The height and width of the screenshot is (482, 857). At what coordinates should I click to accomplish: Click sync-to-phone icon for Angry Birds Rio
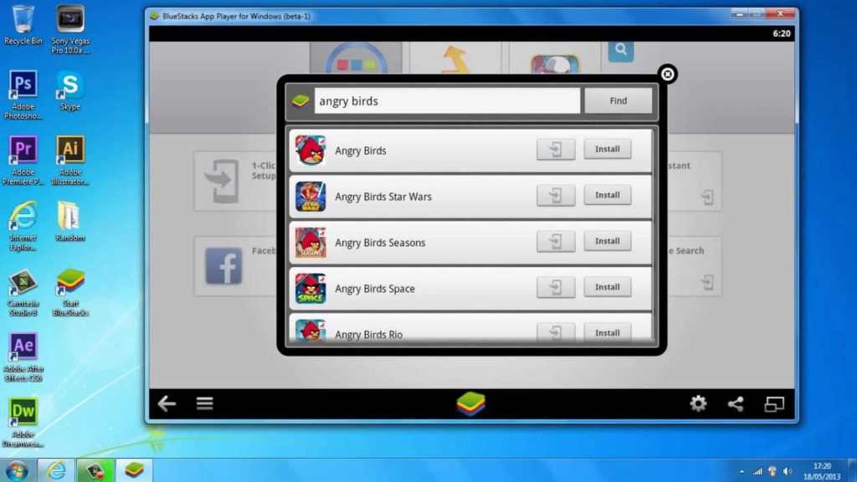[x=556, y=332]
